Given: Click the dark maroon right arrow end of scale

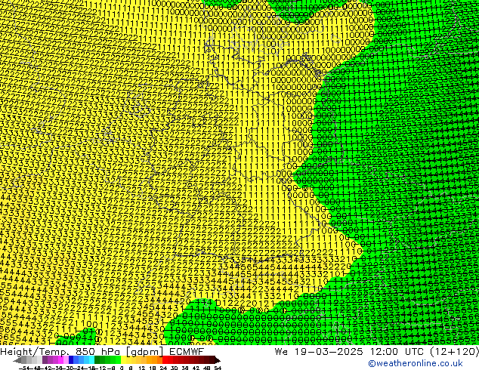Looking at the screenshot, I should coord(218,360).
